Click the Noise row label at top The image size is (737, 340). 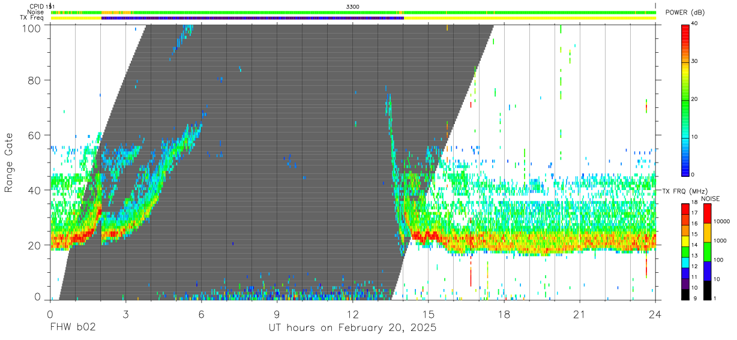37,12
